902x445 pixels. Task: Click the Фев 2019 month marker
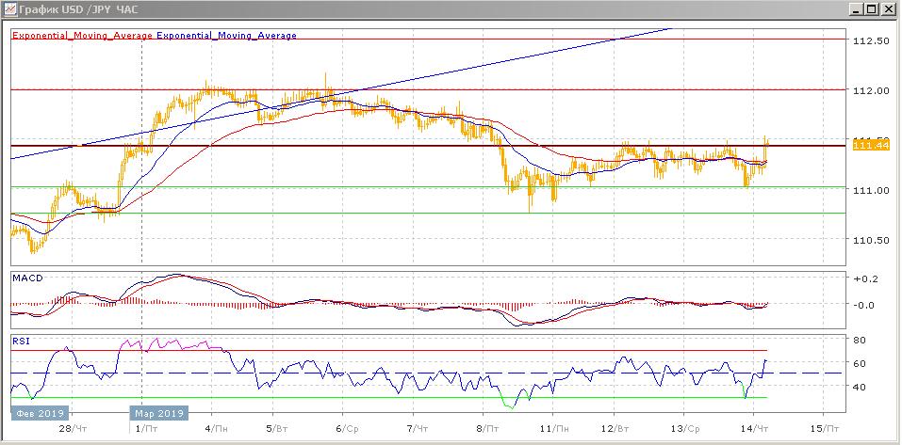coord(38,412)
